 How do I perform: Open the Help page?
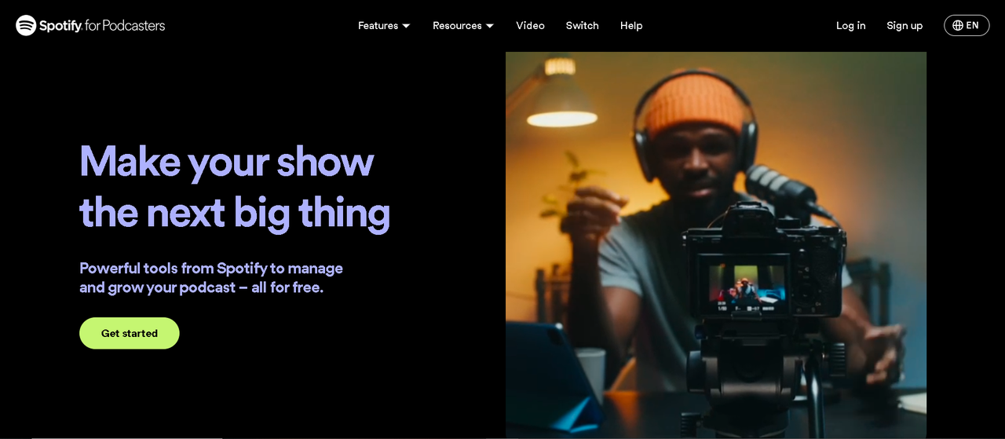(x=631, y=25)
